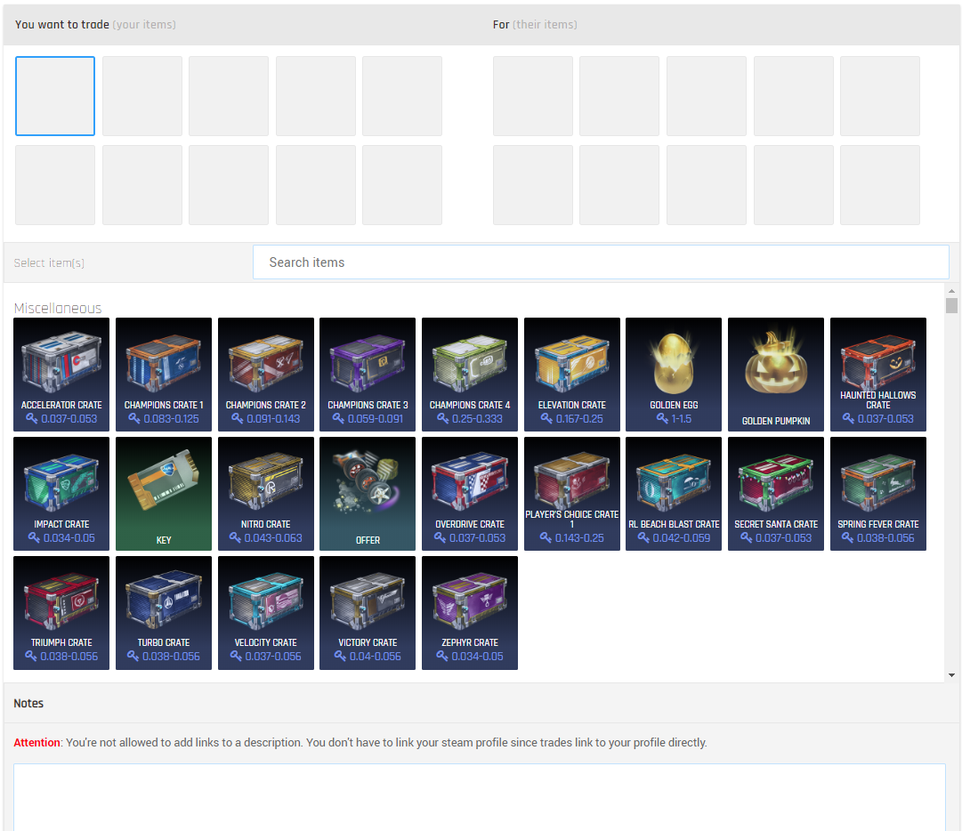Pick the RL Beach Blast Crate

coord(674,493)
